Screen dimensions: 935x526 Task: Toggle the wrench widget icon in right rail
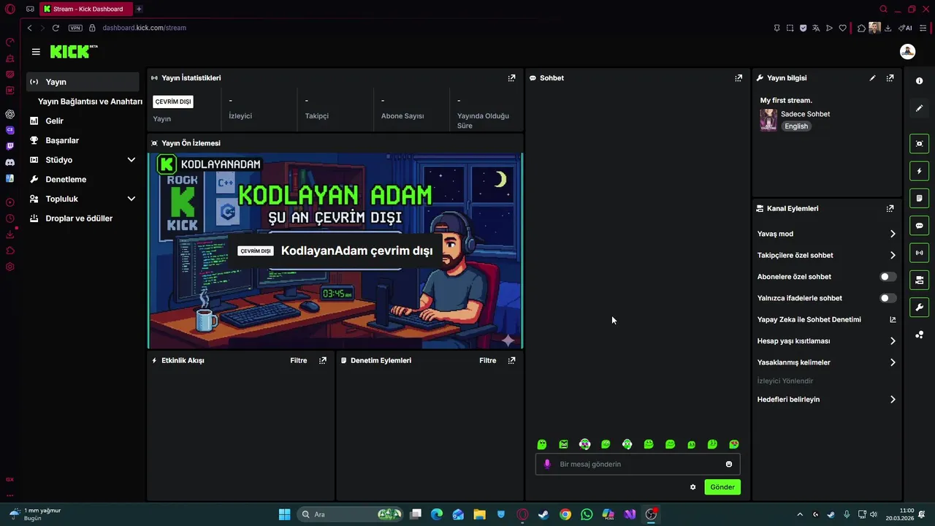919,308
